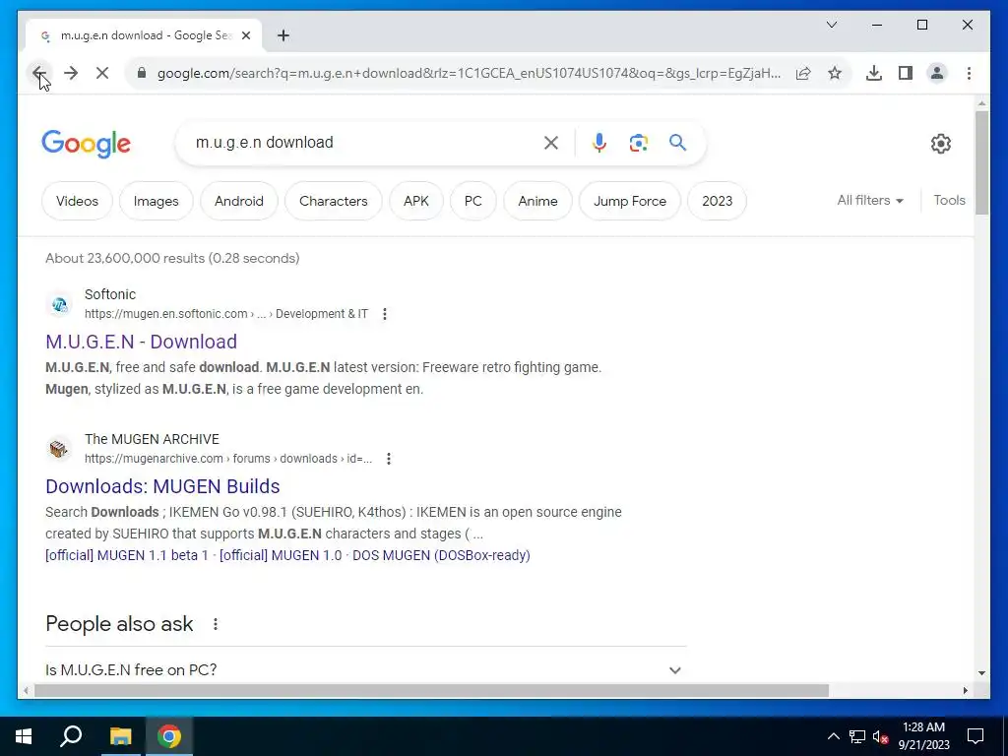Image resolution: width=1008 pixels, height=756 pixels.
Task: Go back using the browser back arrow
Action: coord(38,73)
